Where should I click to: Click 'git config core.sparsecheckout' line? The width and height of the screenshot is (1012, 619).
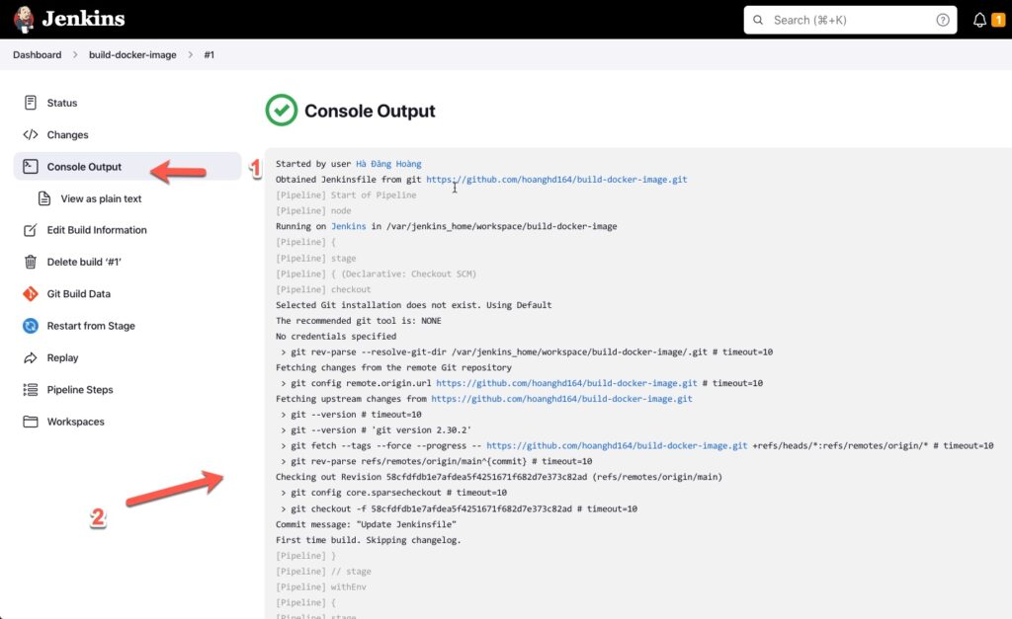coord(393,493)
